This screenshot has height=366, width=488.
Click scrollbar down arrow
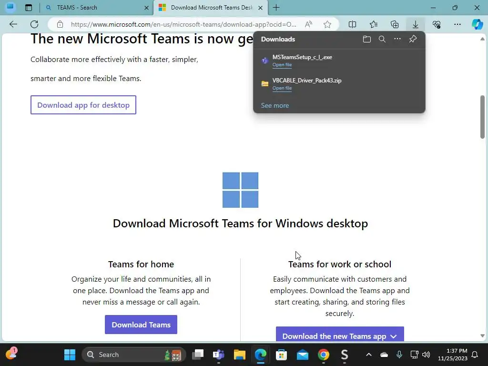point(482,336)
